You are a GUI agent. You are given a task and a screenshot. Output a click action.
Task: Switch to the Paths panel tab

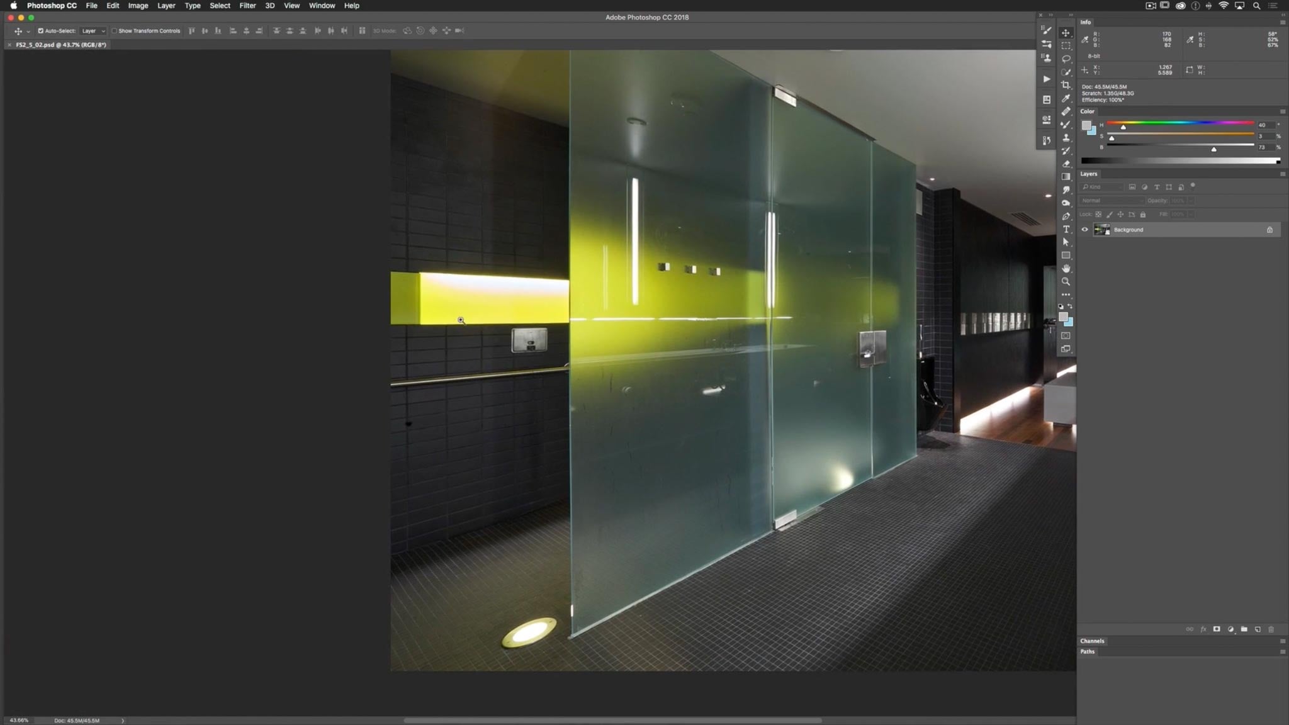click(x=1088, y=652)
